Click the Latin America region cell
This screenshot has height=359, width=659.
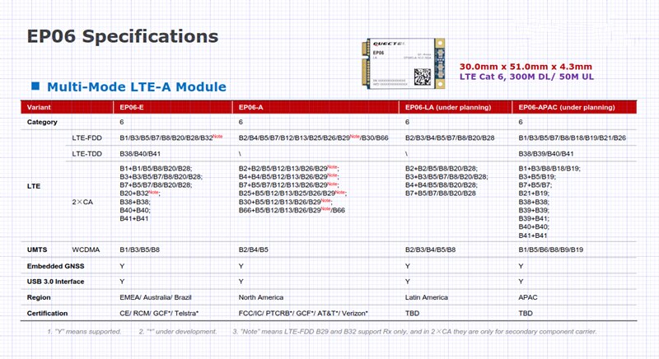tap(427, 298)
